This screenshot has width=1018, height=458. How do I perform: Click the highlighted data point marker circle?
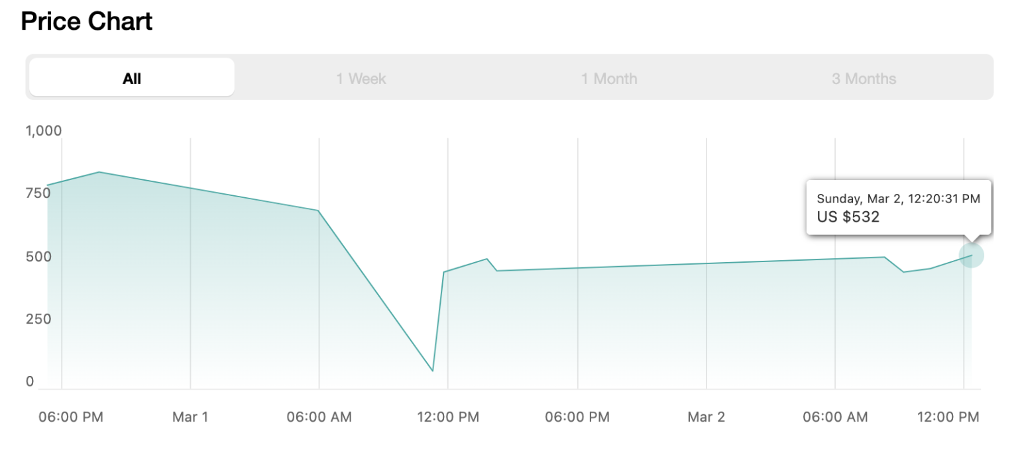[x=972, y=255]
